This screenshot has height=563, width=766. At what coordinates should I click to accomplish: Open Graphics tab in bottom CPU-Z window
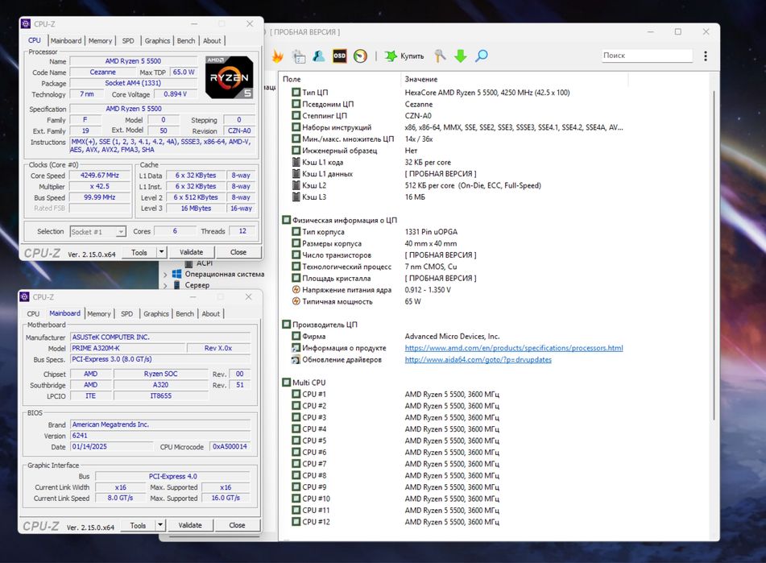(x=156, y=314)
